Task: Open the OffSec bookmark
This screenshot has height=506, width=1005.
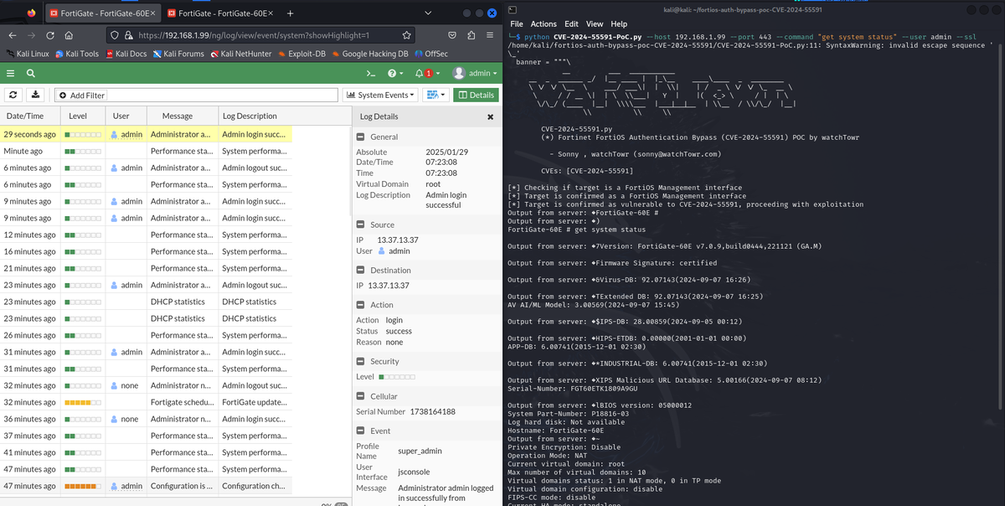Action: [x=430, y=54]
